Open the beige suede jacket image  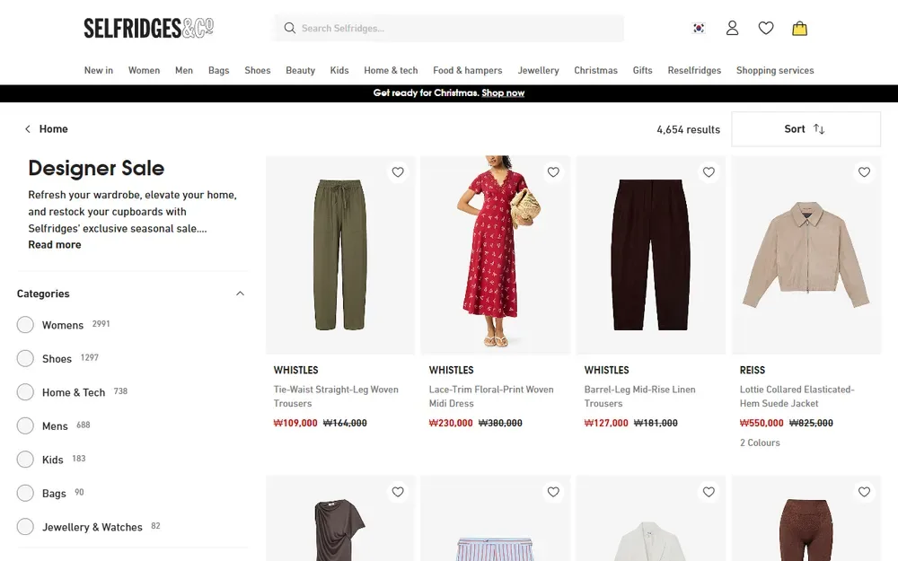pos(806,255)
